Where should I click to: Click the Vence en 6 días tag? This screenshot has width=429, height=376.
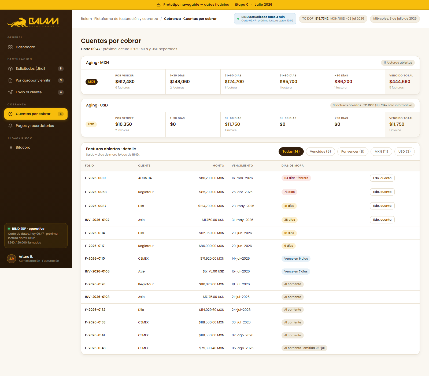296,259
